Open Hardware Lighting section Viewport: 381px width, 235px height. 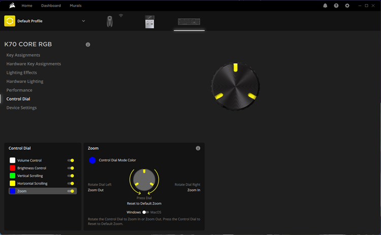(25, 82)
